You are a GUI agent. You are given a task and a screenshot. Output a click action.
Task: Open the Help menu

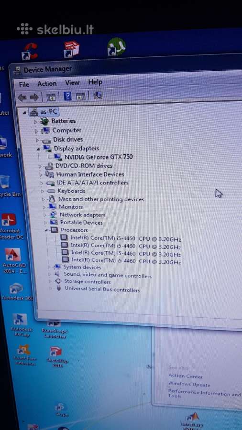[95, 82]
